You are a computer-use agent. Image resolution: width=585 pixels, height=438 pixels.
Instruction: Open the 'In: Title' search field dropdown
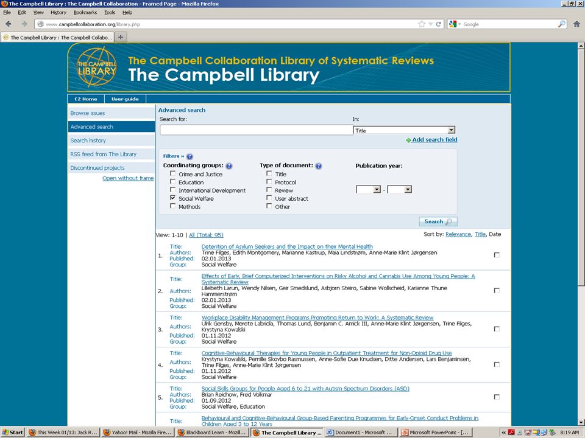pos(404,130)
